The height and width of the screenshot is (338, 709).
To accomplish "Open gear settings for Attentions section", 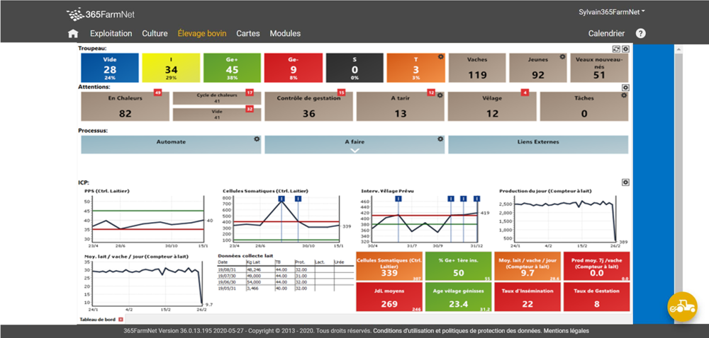I will (625, 88).
